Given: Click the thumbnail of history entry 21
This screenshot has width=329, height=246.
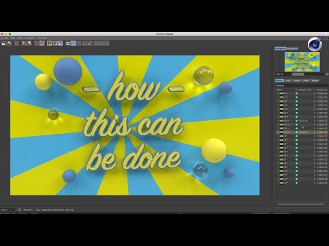Looking at the screenshot, I should tap(282, 175).
